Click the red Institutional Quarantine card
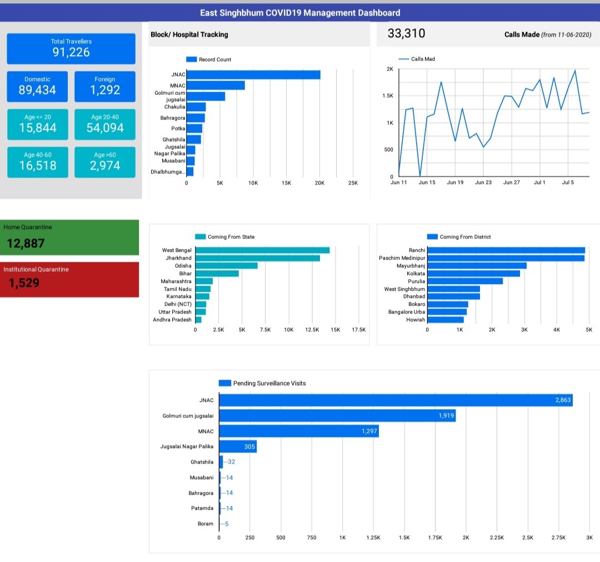The width and height of the screenshot is (600, 562). click(x=69, y=280)
